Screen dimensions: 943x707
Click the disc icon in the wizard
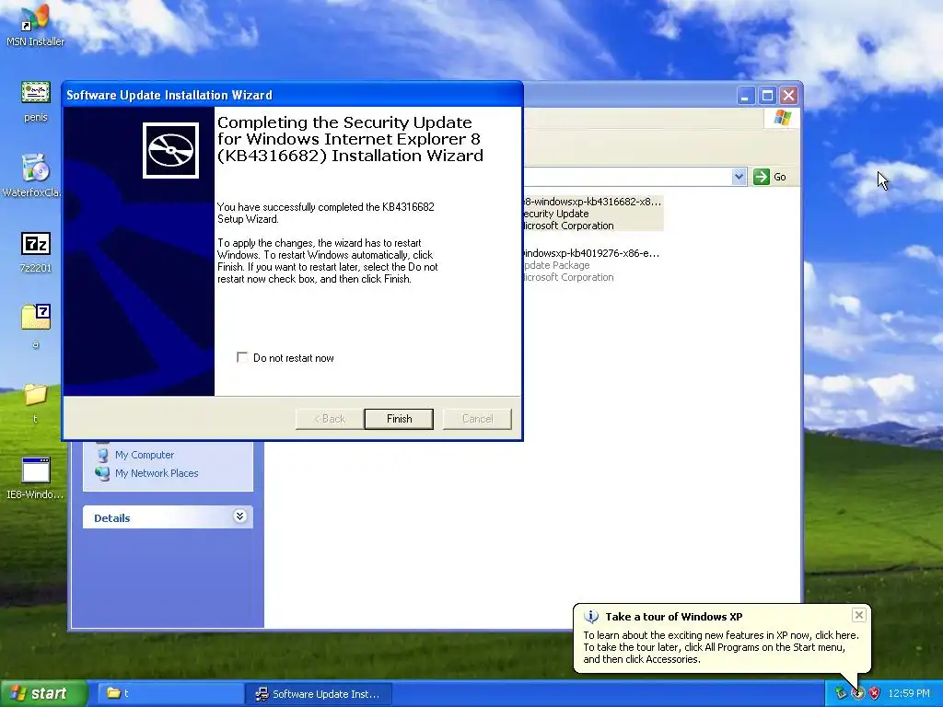coord(170,150)
